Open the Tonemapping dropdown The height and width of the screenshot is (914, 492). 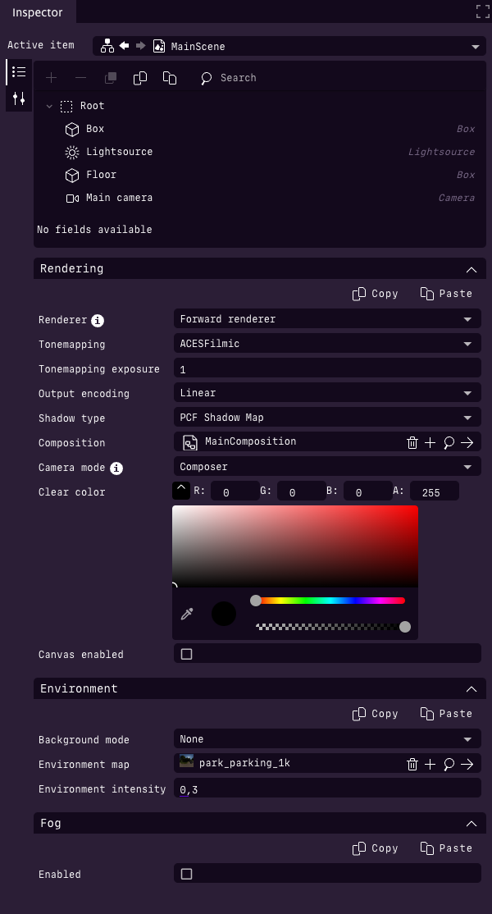click(326, 343)
